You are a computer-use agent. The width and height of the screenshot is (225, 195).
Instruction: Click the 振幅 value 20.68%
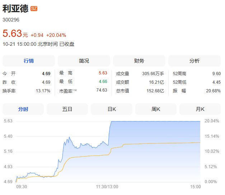pos(213,91)
